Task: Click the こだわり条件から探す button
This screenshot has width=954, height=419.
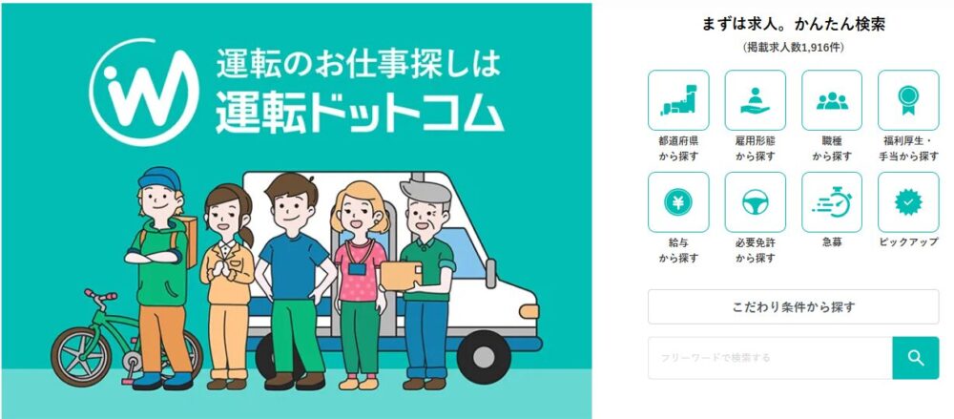Action: pyautogui.click(x=794, y=307)
